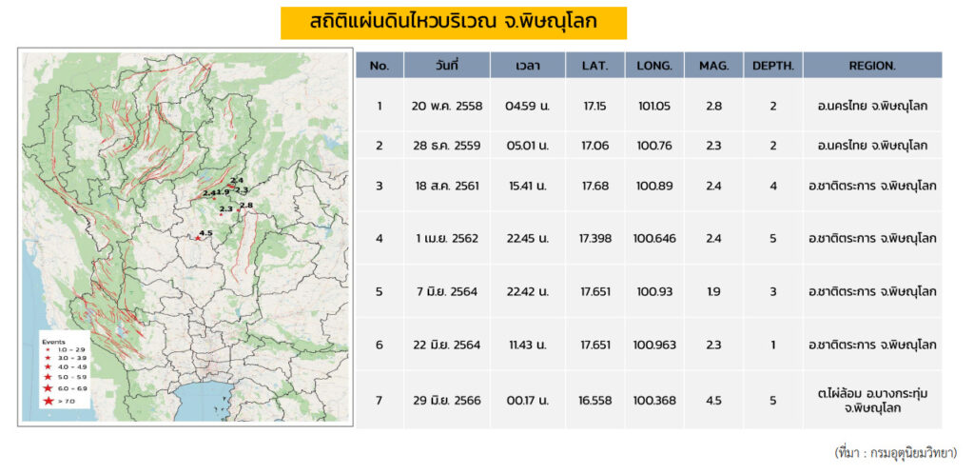The width and height of the screenshot is (974, 474).
Task: Click the 'เวลา' column header
Action: 528,66
